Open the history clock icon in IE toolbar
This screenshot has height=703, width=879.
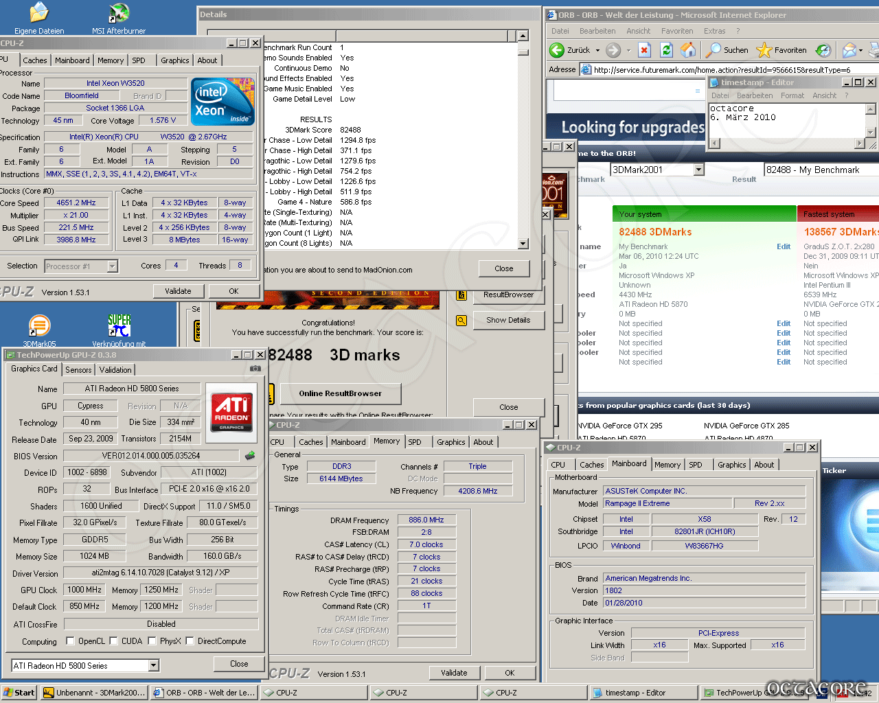coord(823,50)
